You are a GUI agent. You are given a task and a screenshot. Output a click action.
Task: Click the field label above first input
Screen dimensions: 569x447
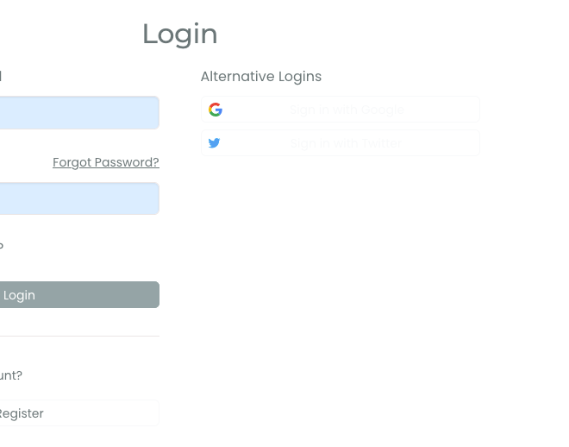[x=1, y=77]
